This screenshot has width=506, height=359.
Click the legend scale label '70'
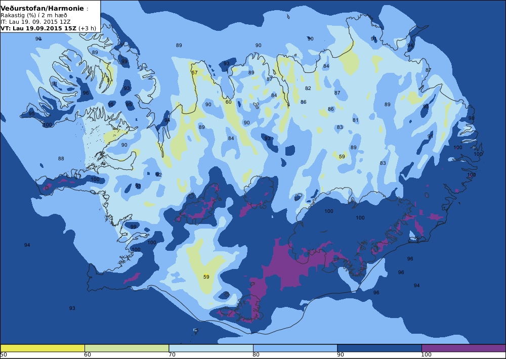coord(172,355)
